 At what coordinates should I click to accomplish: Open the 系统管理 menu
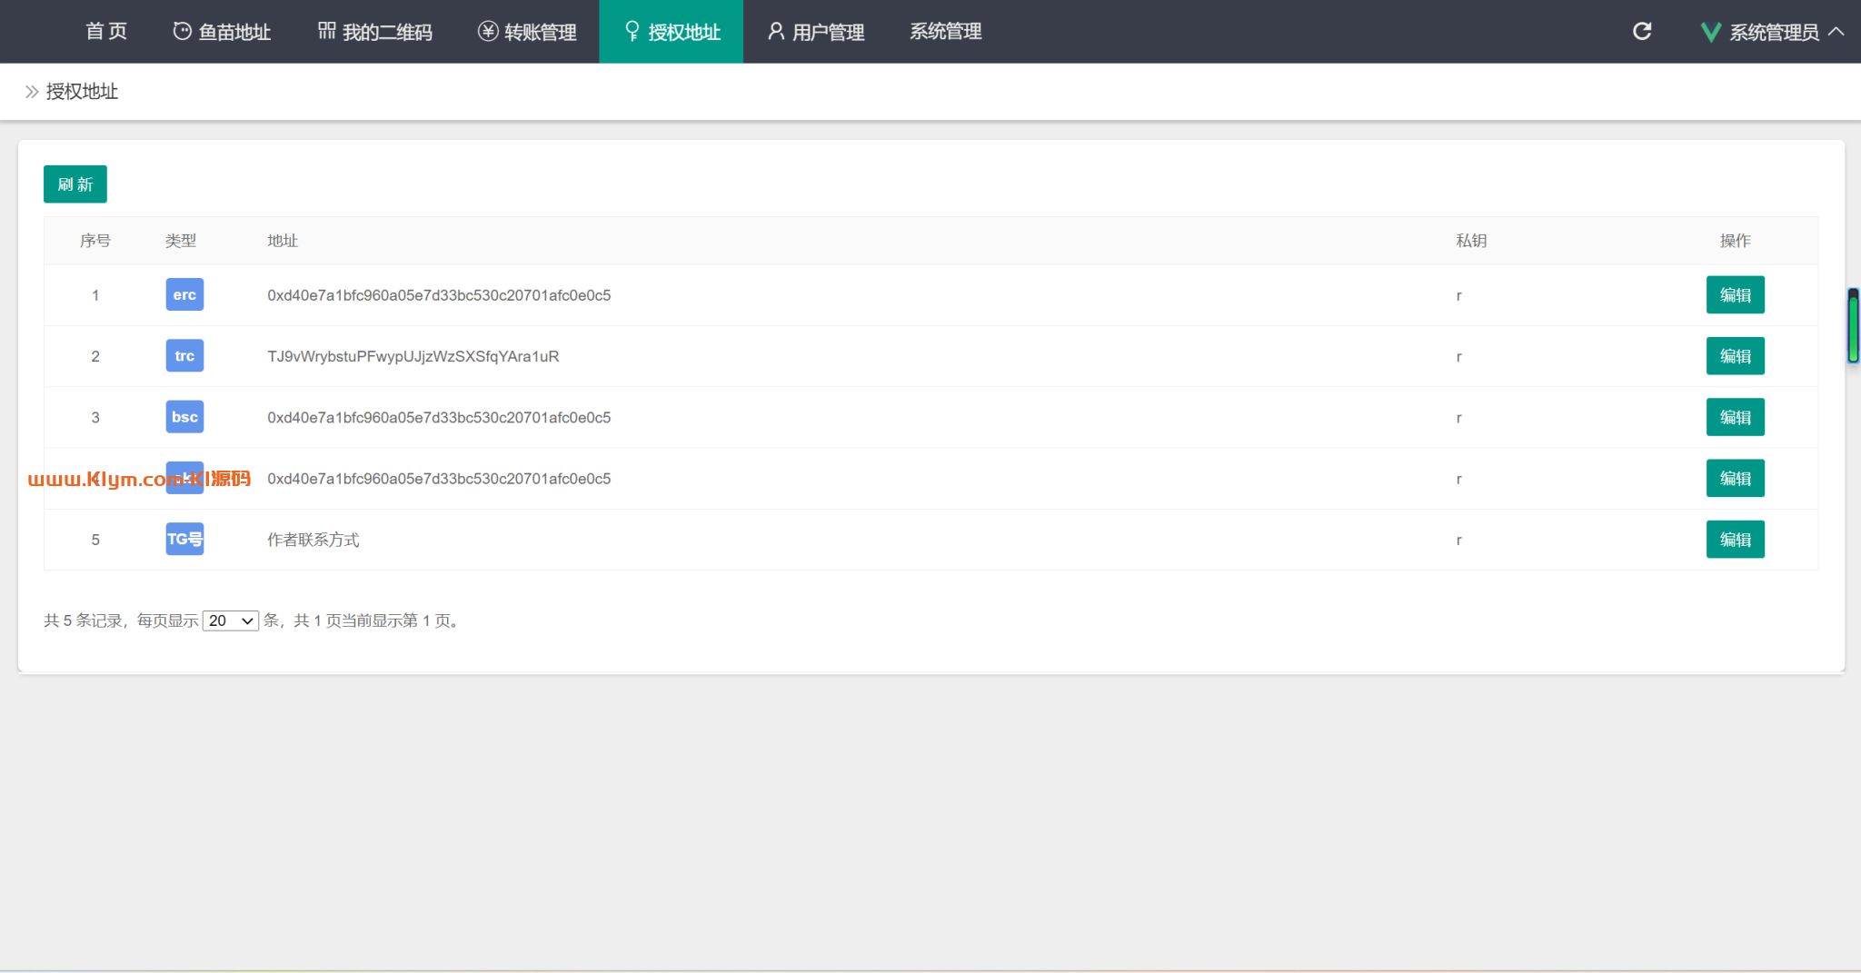(945, 32)
